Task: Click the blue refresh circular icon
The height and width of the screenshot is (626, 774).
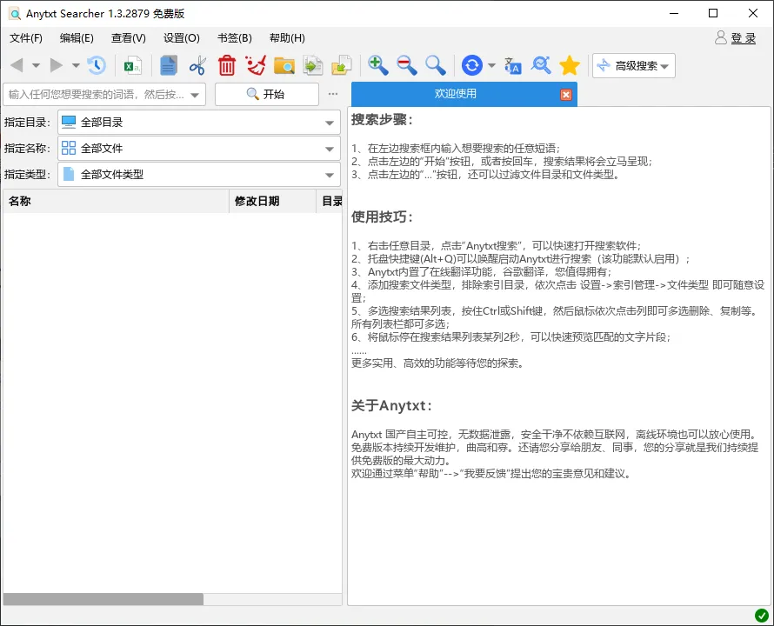Action: point(472,65)
